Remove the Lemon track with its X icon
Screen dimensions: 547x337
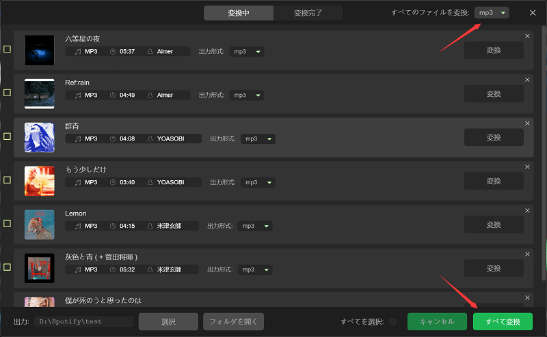(527, 211)
